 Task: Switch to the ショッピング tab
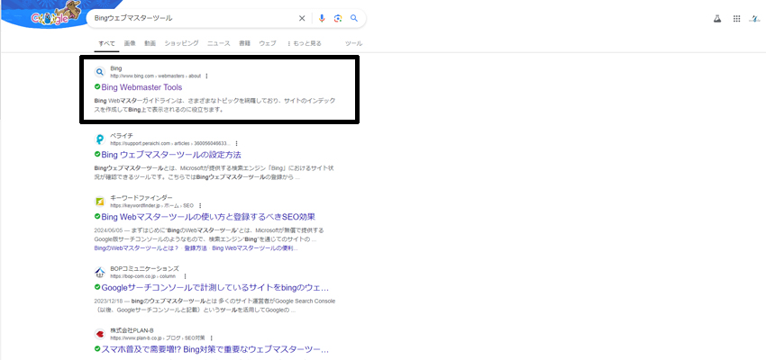[x=181, y=43]
